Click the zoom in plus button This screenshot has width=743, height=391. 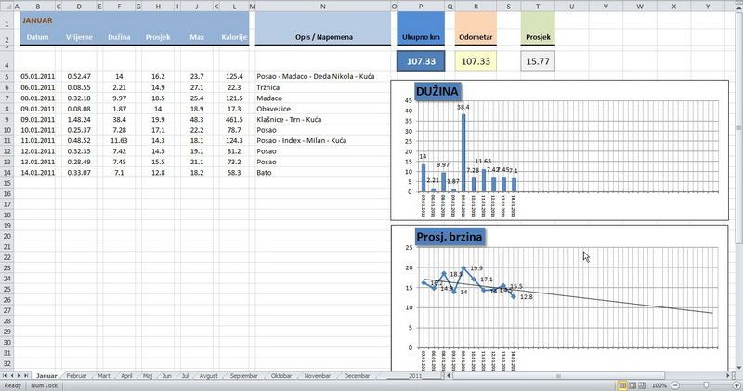pyautogui.click(x=736, y=385)
